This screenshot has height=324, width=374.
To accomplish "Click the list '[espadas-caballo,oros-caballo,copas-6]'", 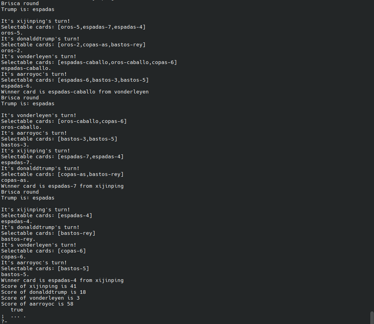I will coord(117,62).
